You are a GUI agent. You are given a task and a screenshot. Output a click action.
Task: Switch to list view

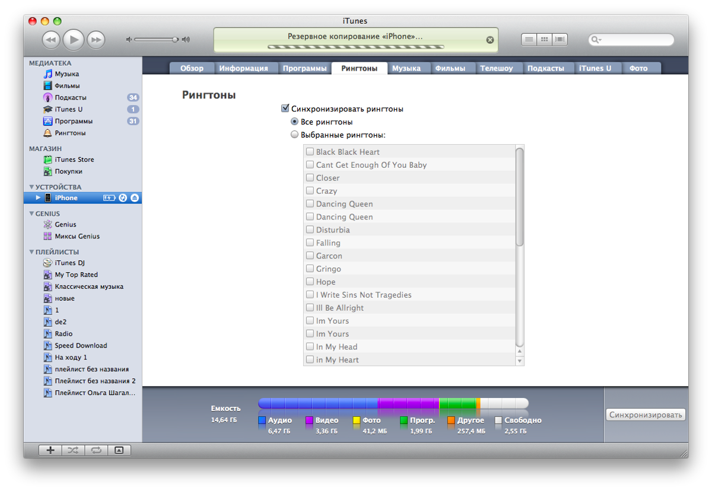tap(529, 40)
